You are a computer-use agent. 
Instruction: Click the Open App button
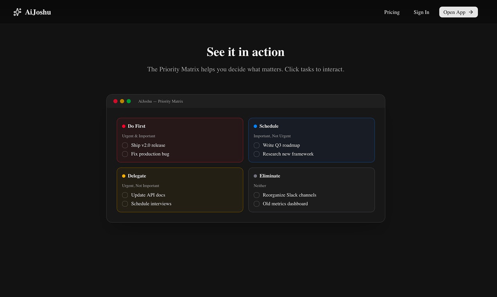(458, 12)
